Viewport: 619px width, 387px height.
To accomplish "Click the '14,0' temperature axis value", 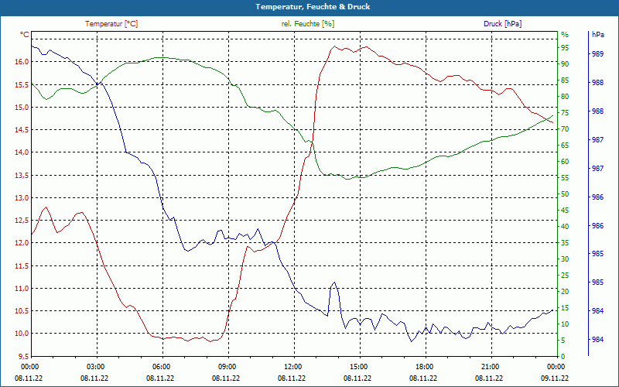I will point(22,152).
